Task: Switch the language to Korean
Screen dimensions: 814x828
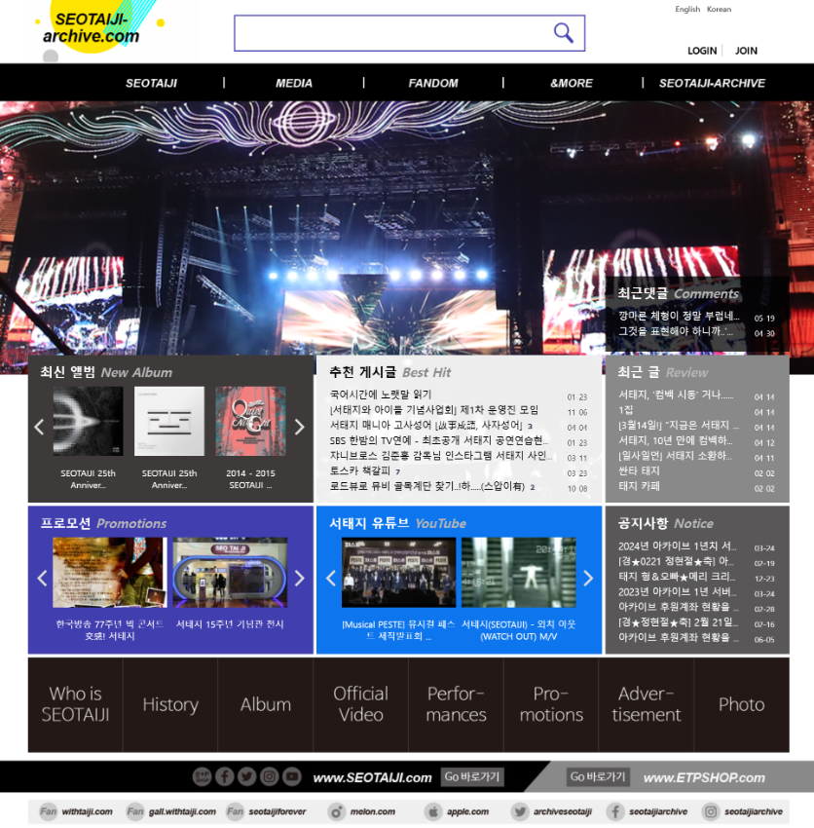Action: [x=719, y=10]
